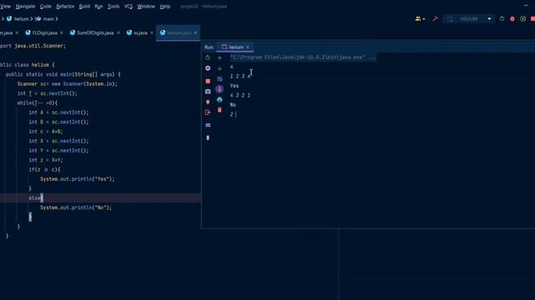Viewport: 535px width, 300px height.
Task: Switch to the FLDigit.java tab
Action: (x=44, y=33)
